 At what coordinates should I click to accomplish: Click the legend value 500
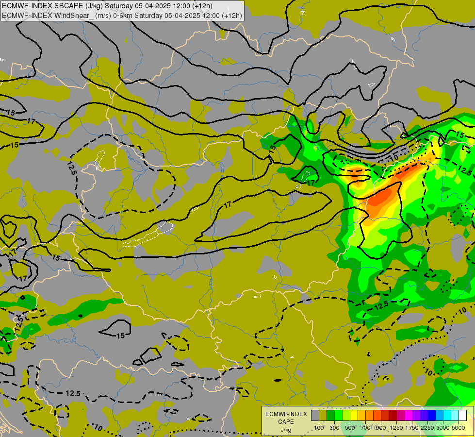pyautogui.click(x=350, y=428)
